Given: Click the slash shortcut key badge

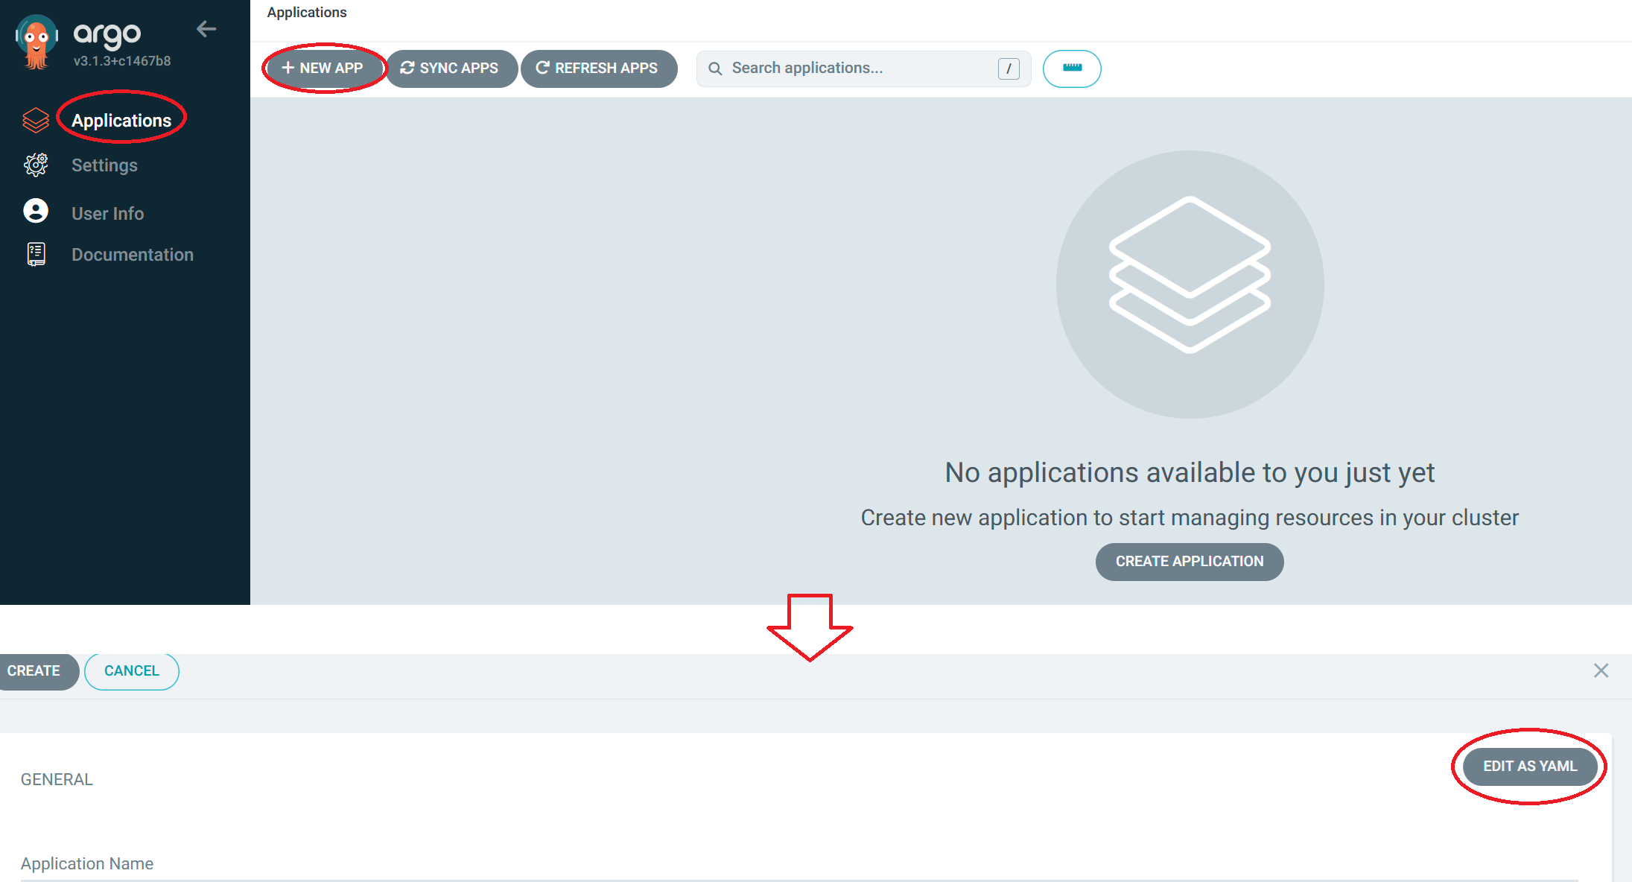Looking at the screenshot, I should [1008, 69].
